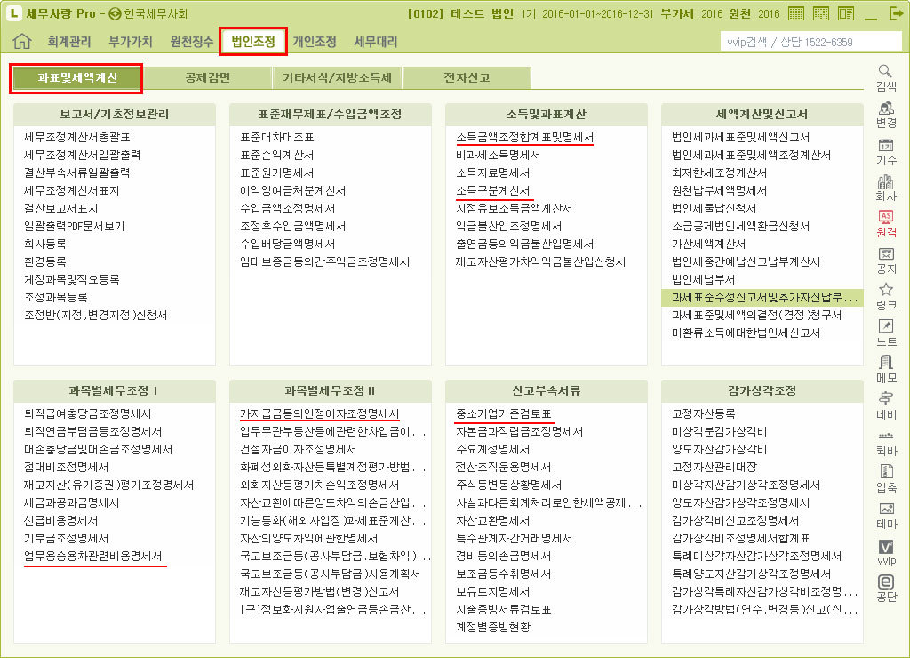
Task: Open 접대비조정명세서
Action: (66, 467)
